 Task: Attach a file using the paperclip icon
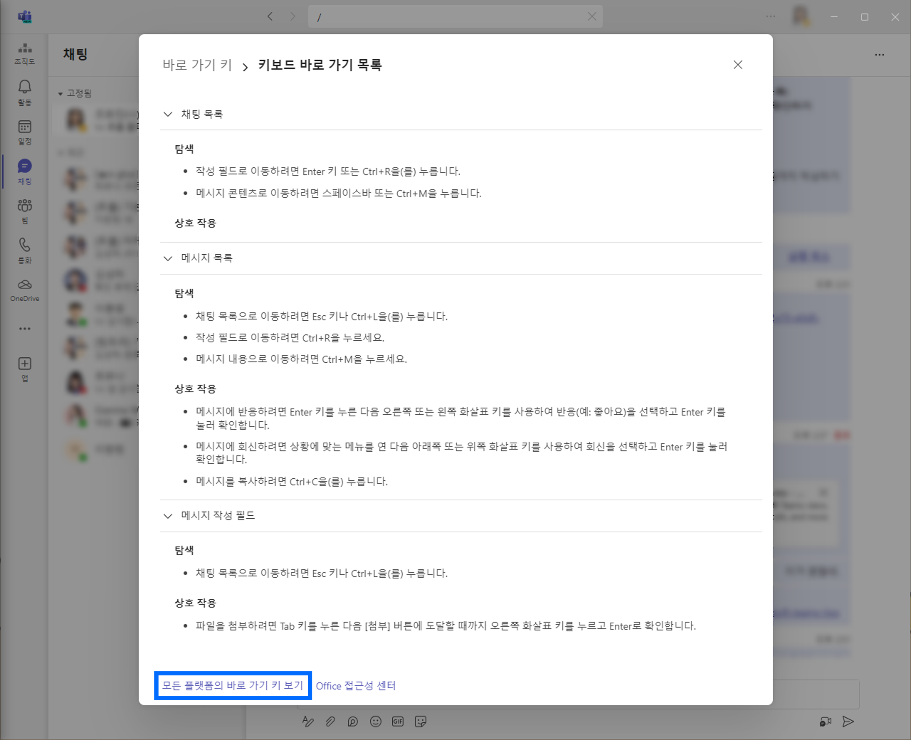pyautogui.click(x=330, y=721)
